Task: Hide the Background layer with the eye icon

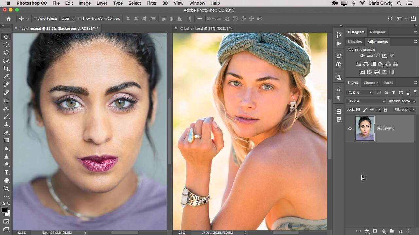Action: (x=350, y=128)
